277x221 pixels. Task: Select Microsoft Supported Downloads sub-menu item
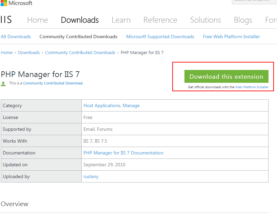[160, 36]
